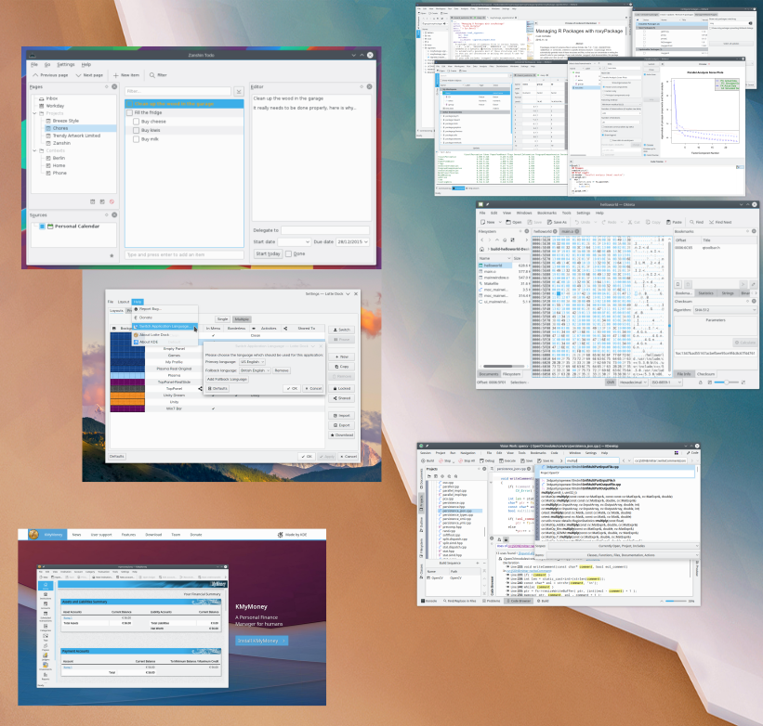Screen dimensions: 763x726
Task: Select the Single layout mode in Latte Dock
Action: pos(222,319)
